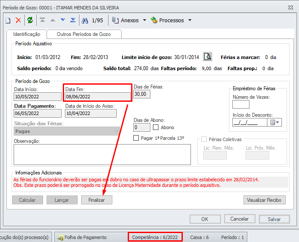Screen dimensions: 299x242
Task: Click the red férias em dobro warning text
Action: tap(136, 180)
